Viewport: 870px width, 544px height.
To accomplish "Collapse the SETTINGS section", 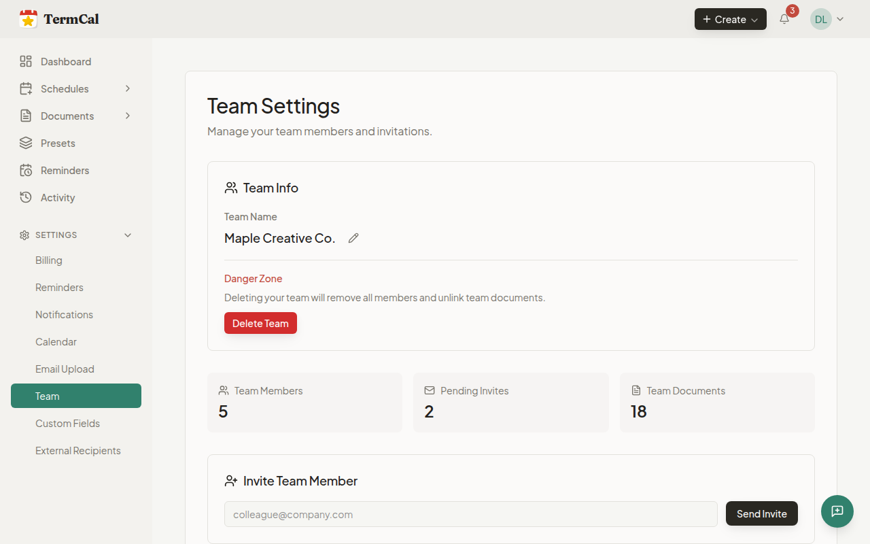I will click(x=128, y=235).
